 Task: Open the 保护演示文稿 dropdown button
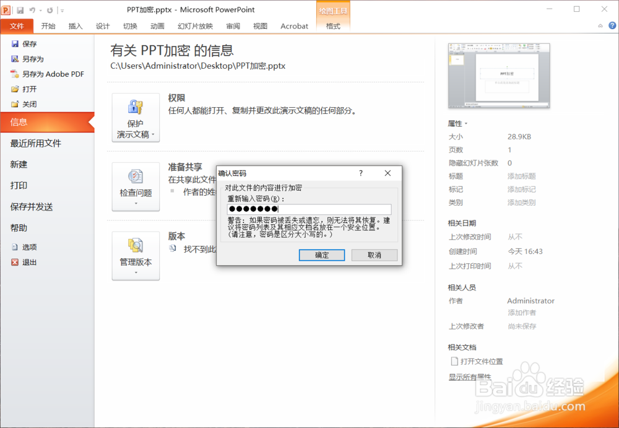click(x=136, y=117)
